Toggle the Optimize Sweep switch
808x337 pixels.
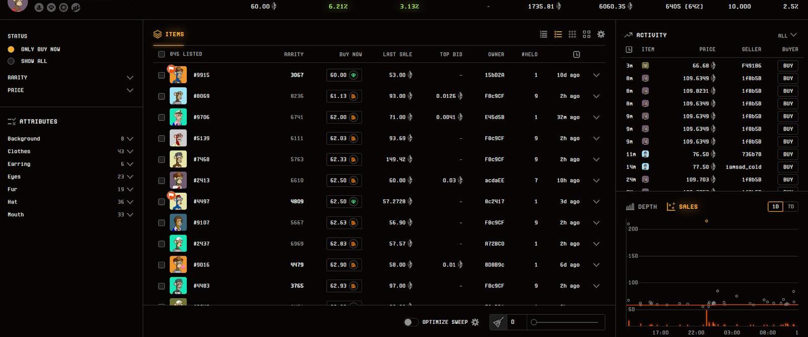click(411, 322)
